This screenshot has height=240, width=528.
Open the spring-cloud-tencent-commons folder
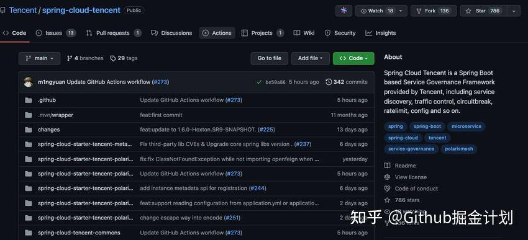click(x=79, y=233)
